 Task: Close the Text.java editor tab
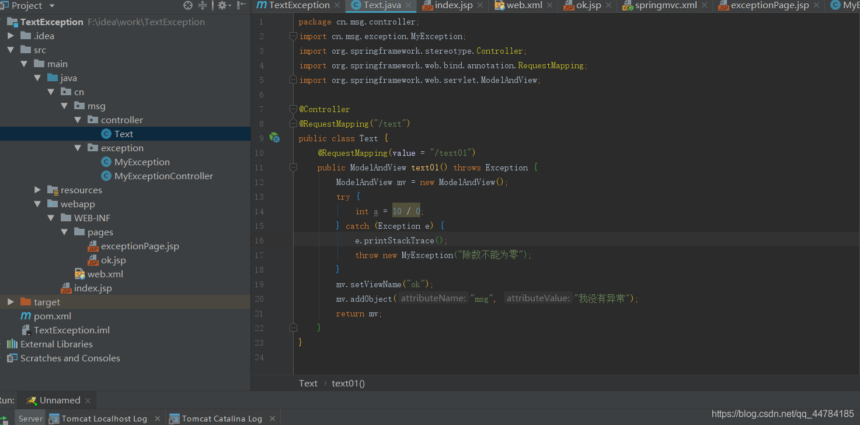tap(409, 5)
